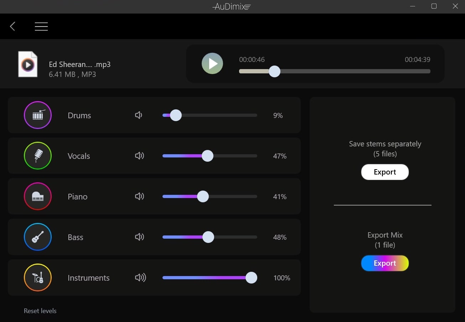This screenshot has width=465, height=322.
Task: Toggle the Bass speaker icon
Action: [139, 237]
